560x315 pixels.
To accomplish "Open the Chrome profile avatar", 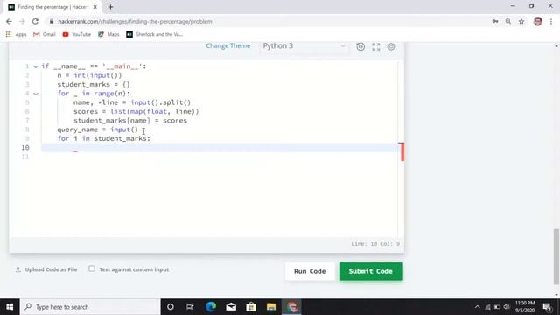I will 538,21.
